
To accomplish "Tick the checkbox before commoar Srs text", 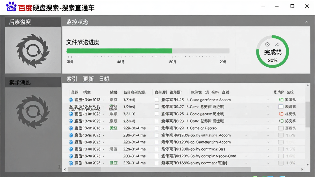I will [x=157, y=149].
